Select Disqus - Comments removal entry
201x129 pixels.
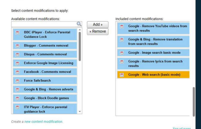click(x=45, y=54)
